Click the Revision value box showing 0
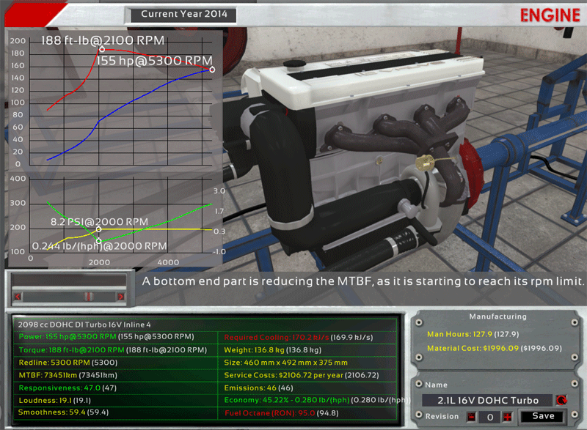 pos(489,417)
